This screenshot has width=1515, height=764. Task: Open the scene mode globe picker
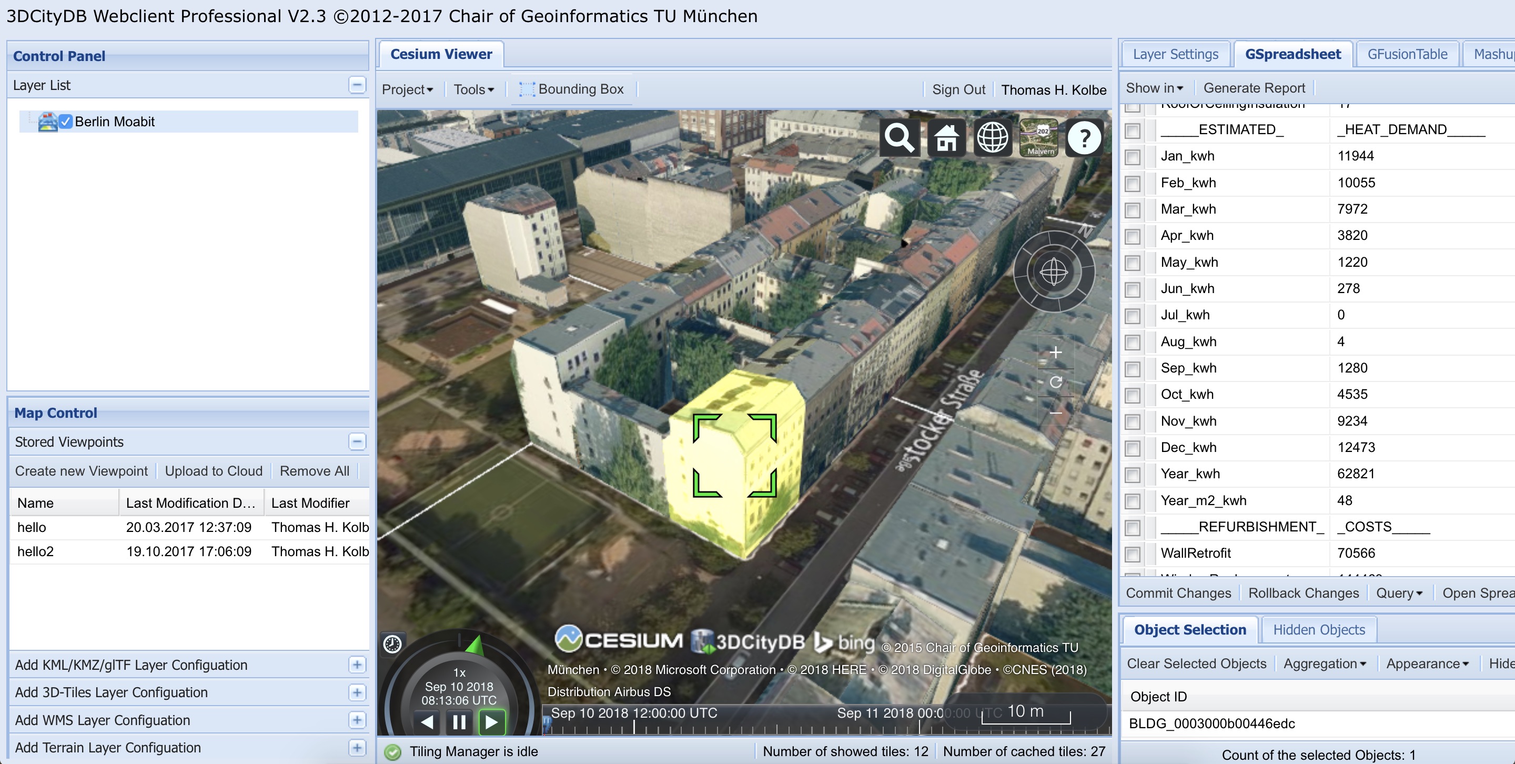pos(992,138)
